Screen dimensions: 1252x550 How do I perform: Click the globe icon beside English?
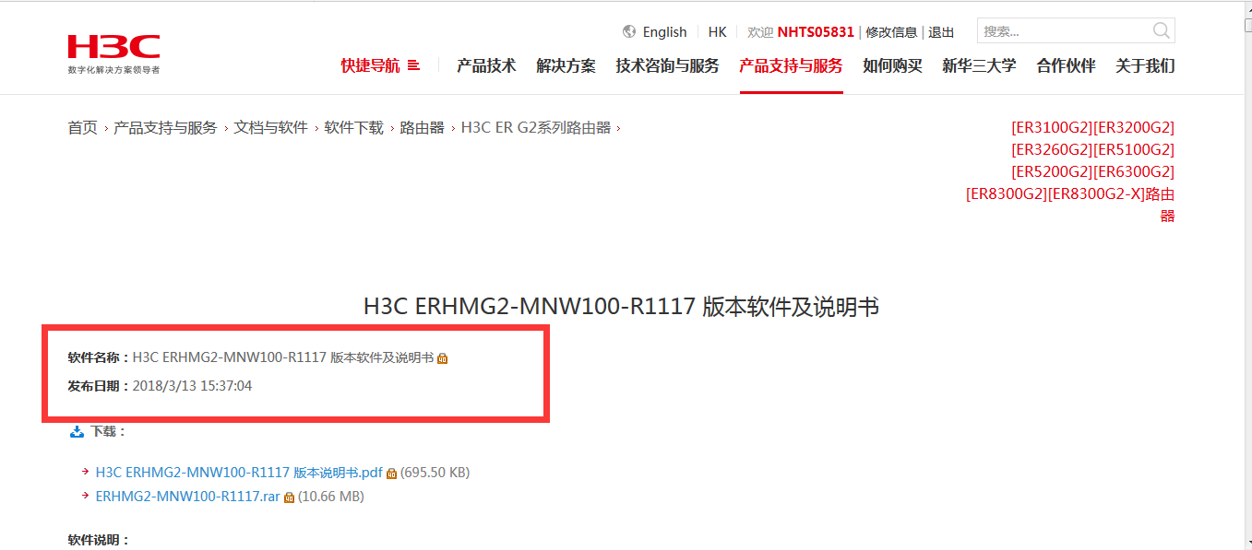tap(629, 32)
